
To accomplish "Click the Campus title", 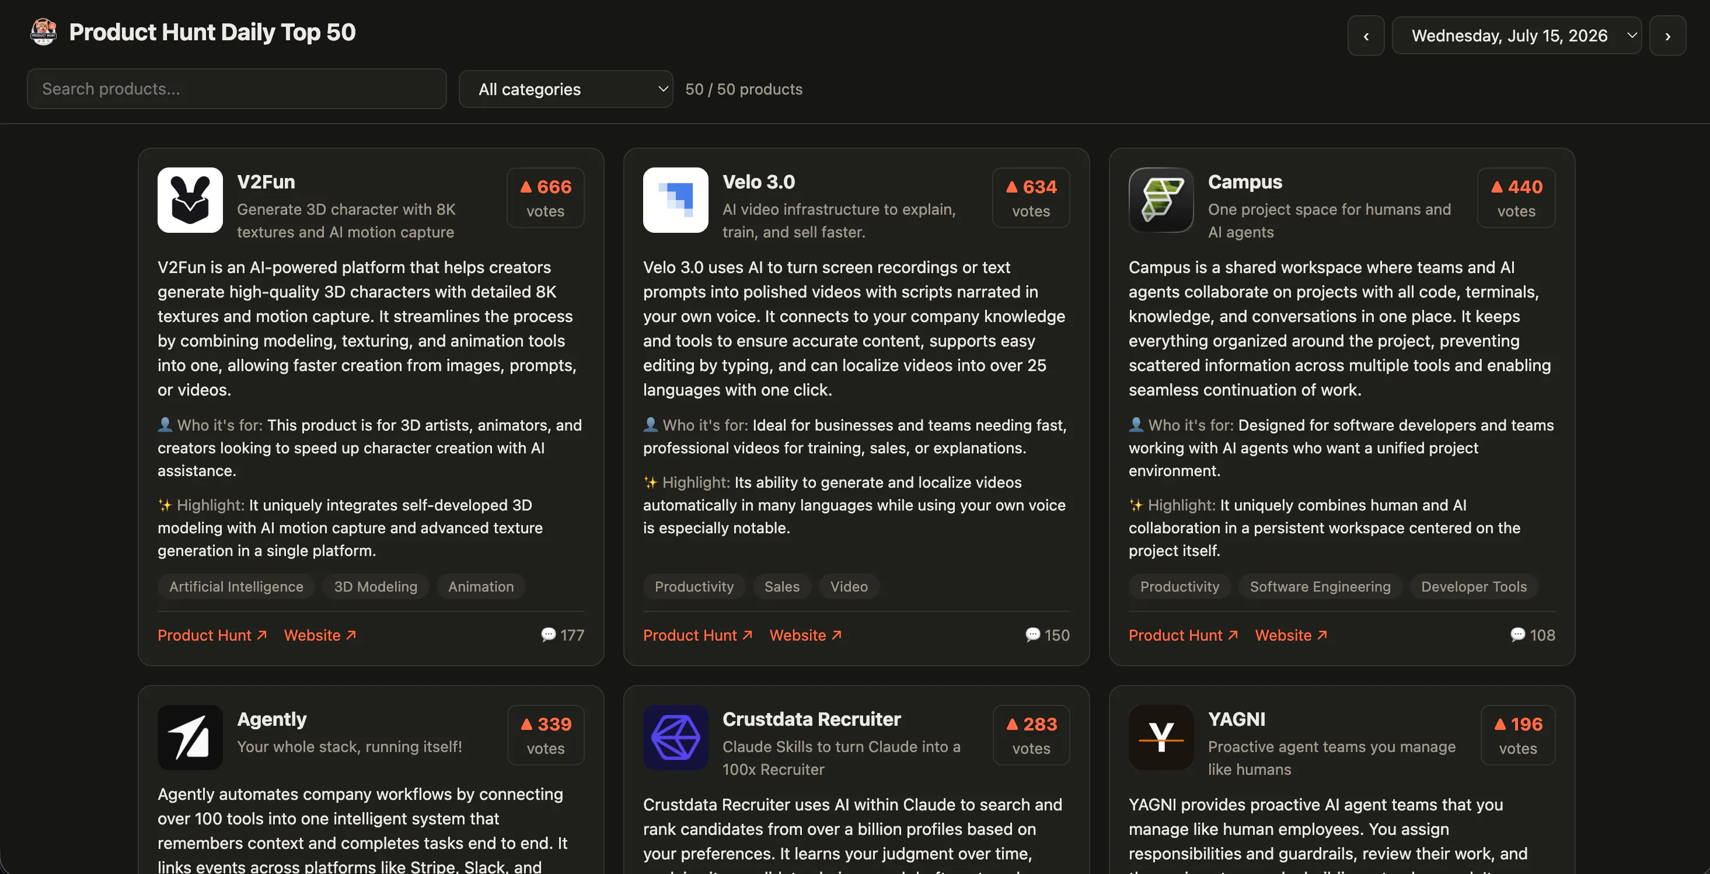I will coord(1245,182).
